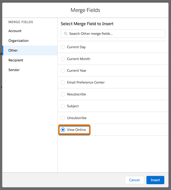Click the Unsubscribe label text
The image size is (171, 190).
point(77,118)
